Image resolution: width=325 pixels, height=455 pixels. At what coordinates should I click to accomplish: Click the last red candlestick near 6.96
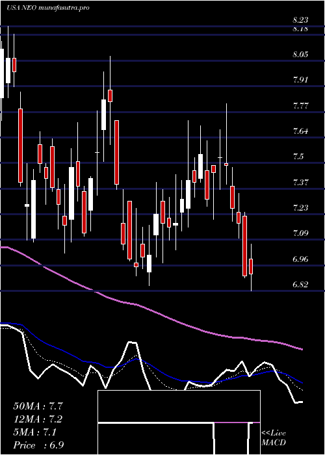251,266
